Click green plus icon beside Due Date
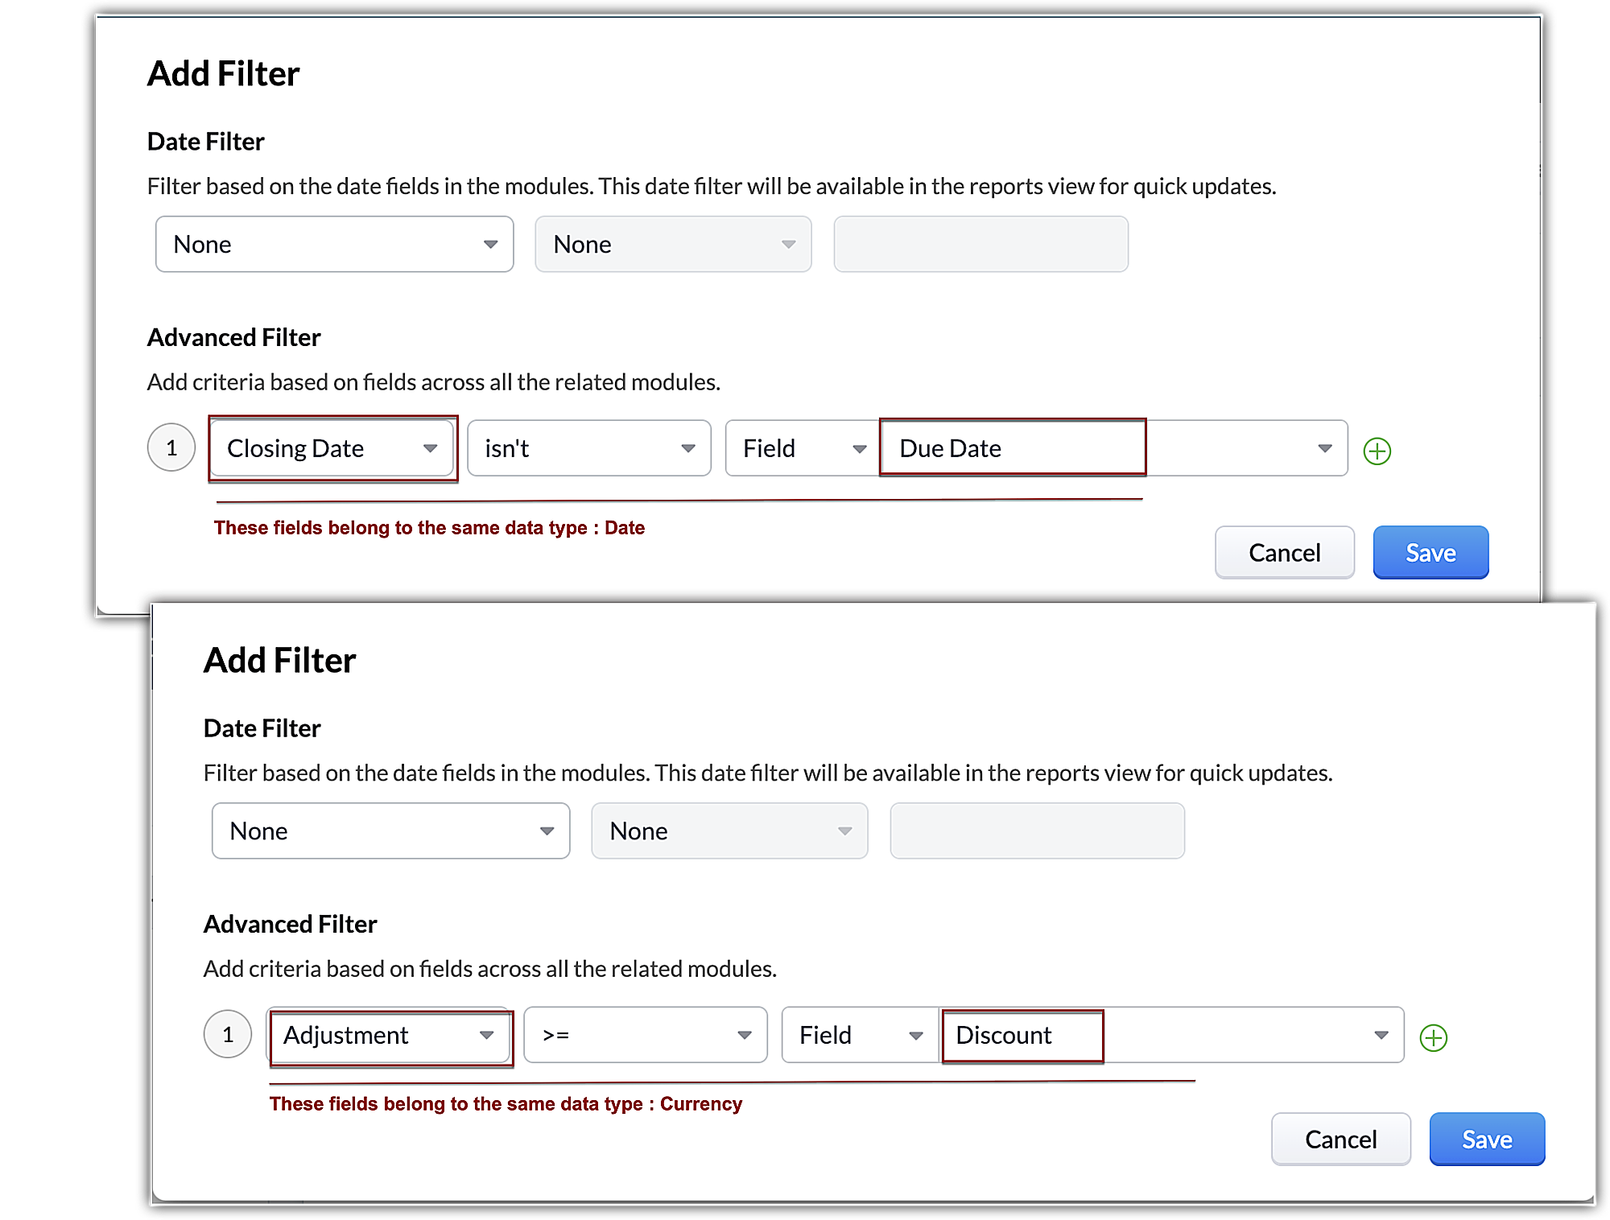 tap(1377, 451)
